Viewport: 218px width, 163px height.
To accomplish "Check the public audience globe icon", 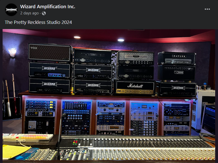I will [44, 13].
